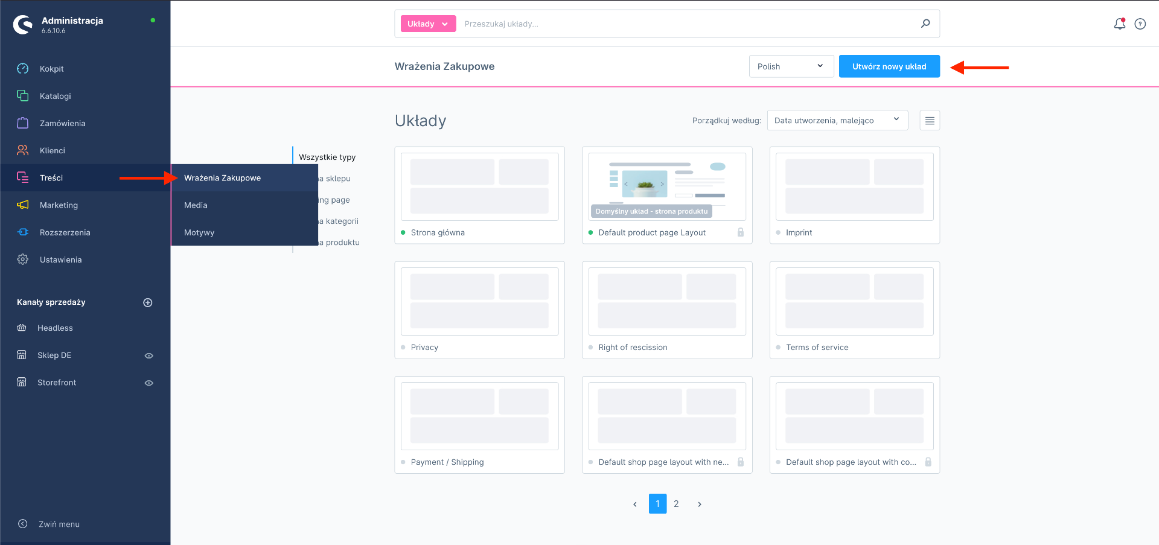Image resolution: width=1159 pixels, height=545 pixels.
Task: Open the notifications bell icon
Action: click(1119, 24)
